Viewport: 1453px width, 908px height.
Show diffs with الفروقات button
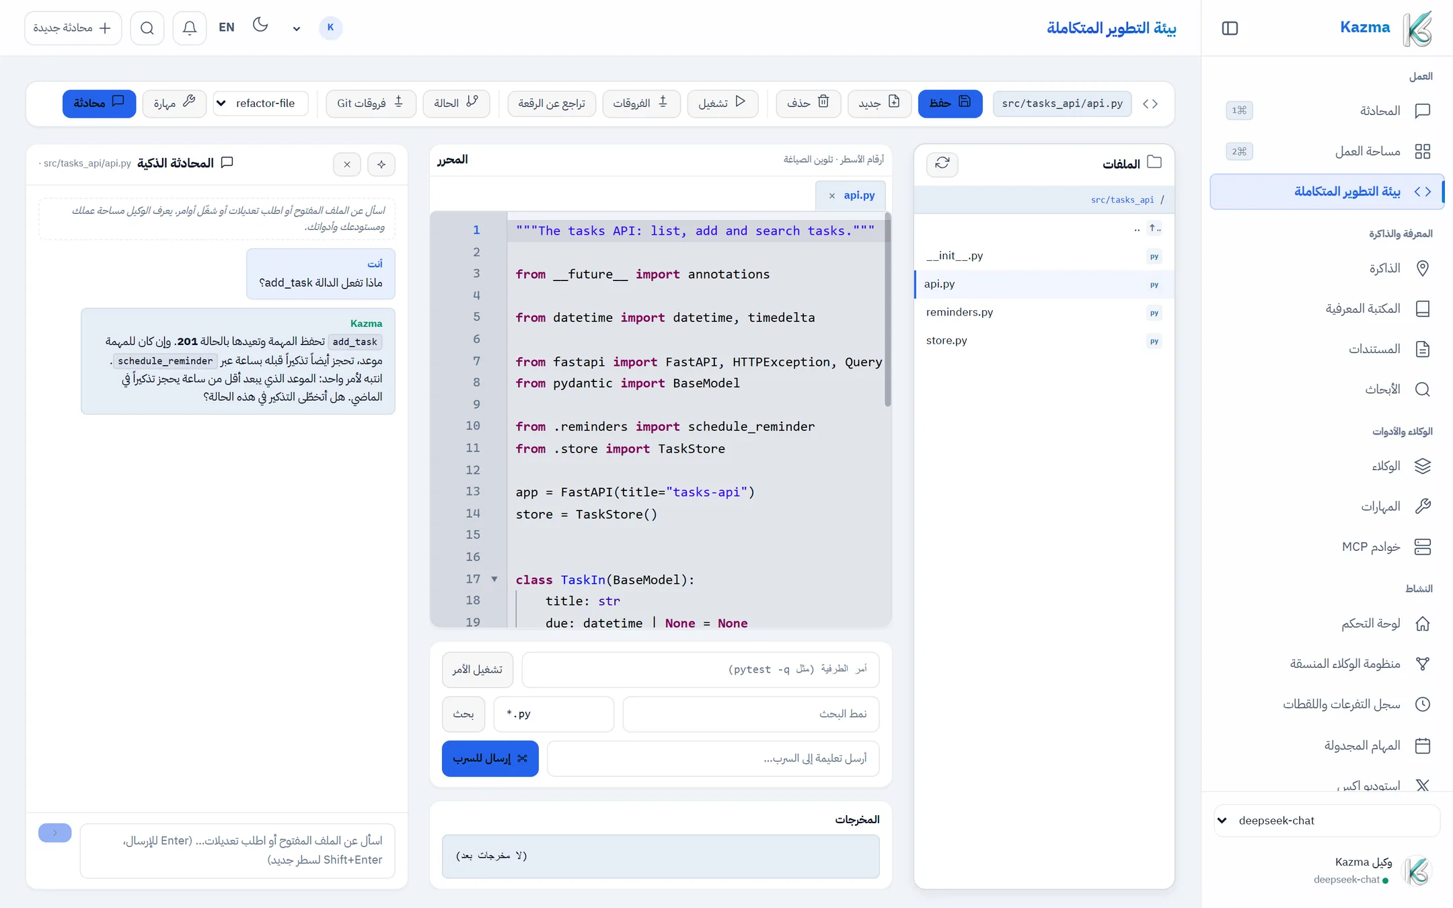tap(641, 103)
